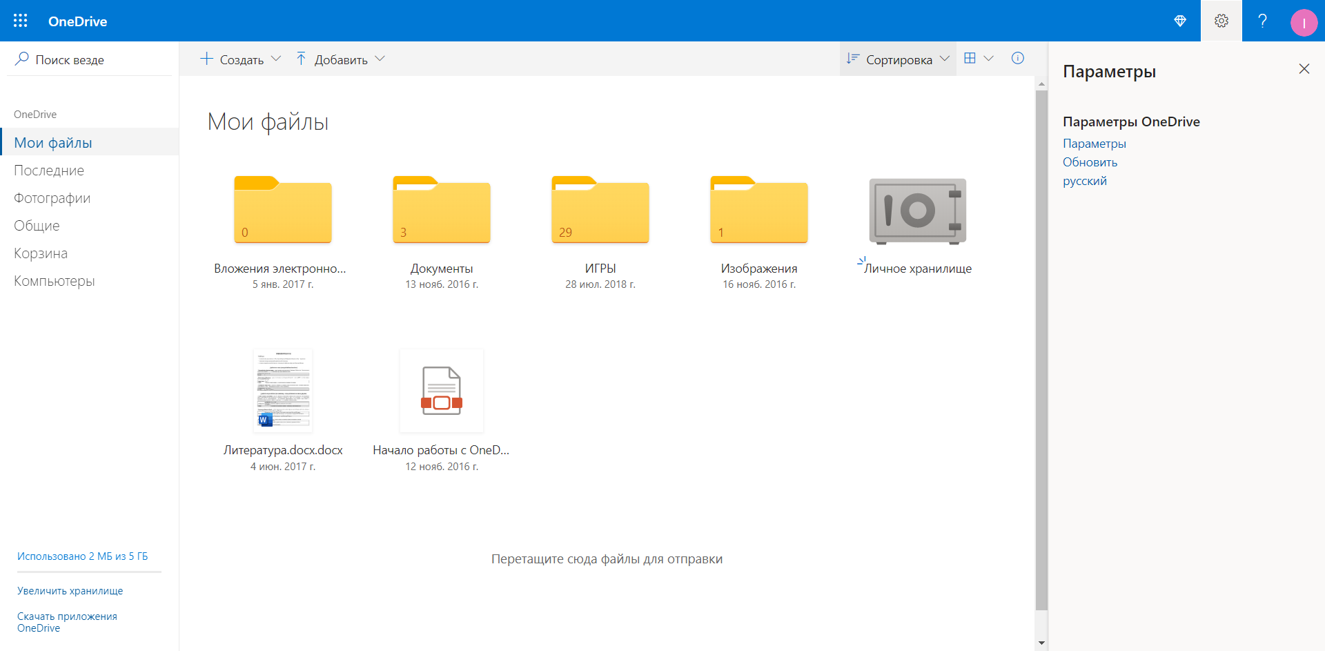Close the Параметры panel
Screen dimensions: 1325x651
pos(1304,69)
